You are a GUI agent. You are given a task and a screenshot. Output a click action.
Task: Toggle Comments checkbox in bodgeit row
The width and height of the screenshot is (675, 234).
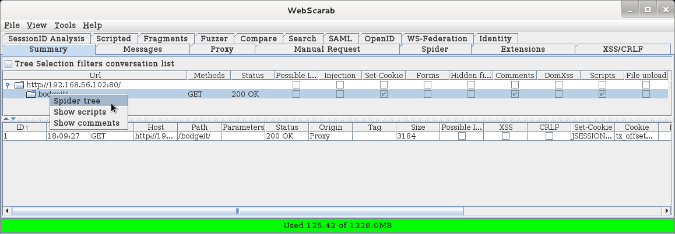click(515, 94)
